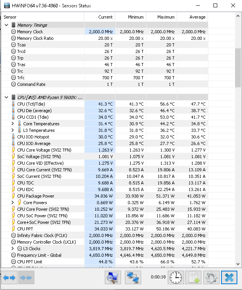Expand the L3 Clocks row
The width and height of the screenshot is (242, 290).
point(14,249)
